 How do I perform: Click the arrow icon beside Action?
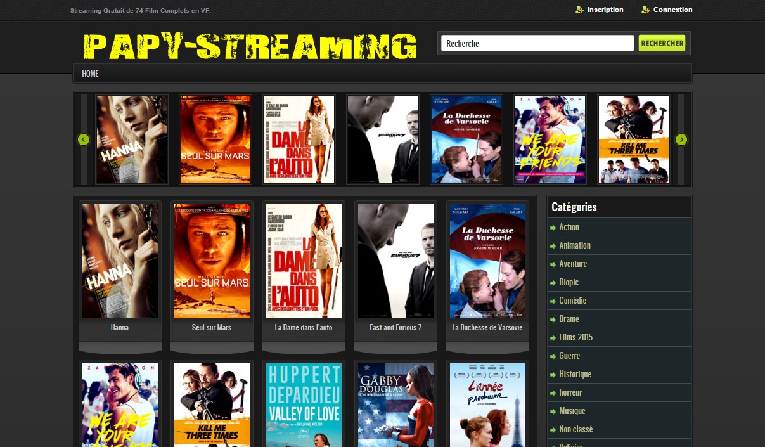pos(553,228)
